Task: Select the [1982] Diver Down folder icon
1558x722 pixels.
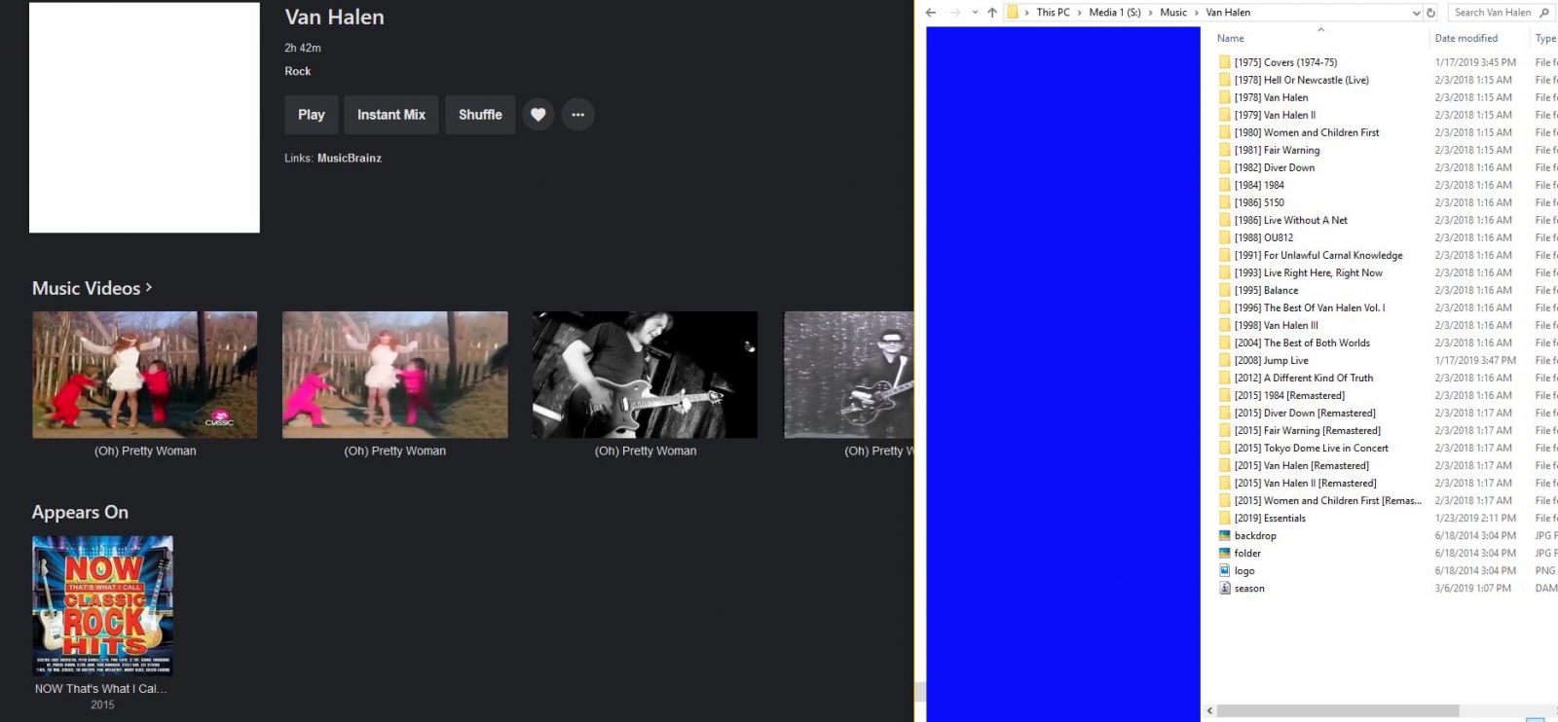Action: (1225, 167)
